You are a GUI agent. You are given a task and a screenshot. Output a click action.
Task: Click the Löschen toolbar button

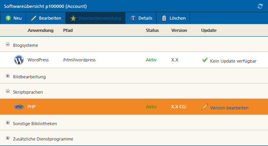pos(173,18)
